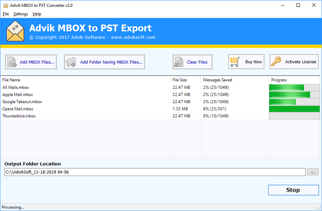This screenshot has width=322, height=211.
Task: Click progress bar for Google Takeout.mbox
Action: click(x=294, y=102)
